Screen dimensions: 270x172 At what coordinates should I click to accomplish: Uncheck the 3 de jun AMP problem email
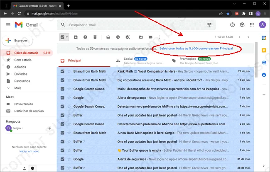[x=62, y=107]
